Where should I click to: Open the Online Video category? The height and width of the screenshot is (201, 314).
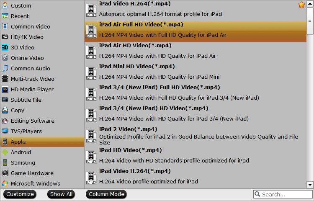click(27, 58)
